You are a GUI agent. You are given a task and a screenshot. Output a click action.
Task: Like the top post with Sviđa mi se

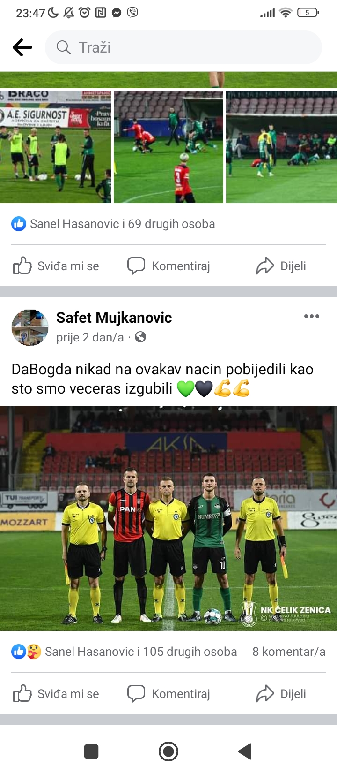(56, 266)
